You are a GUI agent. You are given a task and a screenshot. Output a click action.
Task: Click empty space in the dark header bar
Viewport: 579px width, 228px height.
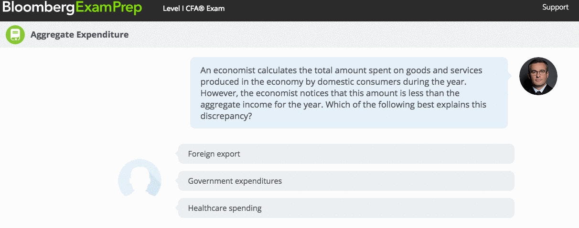tap(382, 10)
